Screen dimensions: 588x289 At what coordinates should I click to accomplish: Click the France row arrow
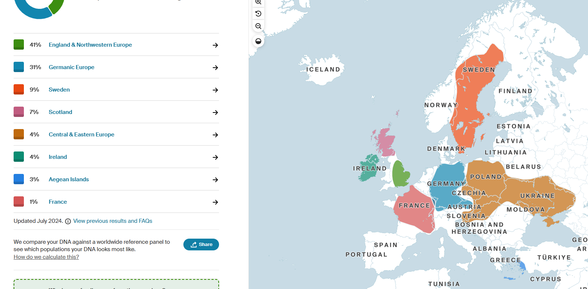click(x=215, y=202)
